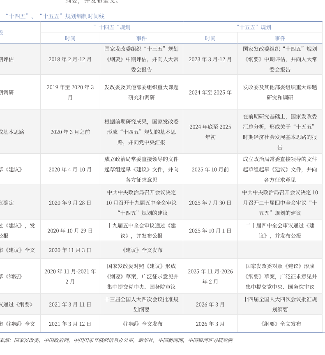Click the 十三届全国人大四次会议 event cell
This screenshot has width=325, height=355.
click(x=141, y=304)
